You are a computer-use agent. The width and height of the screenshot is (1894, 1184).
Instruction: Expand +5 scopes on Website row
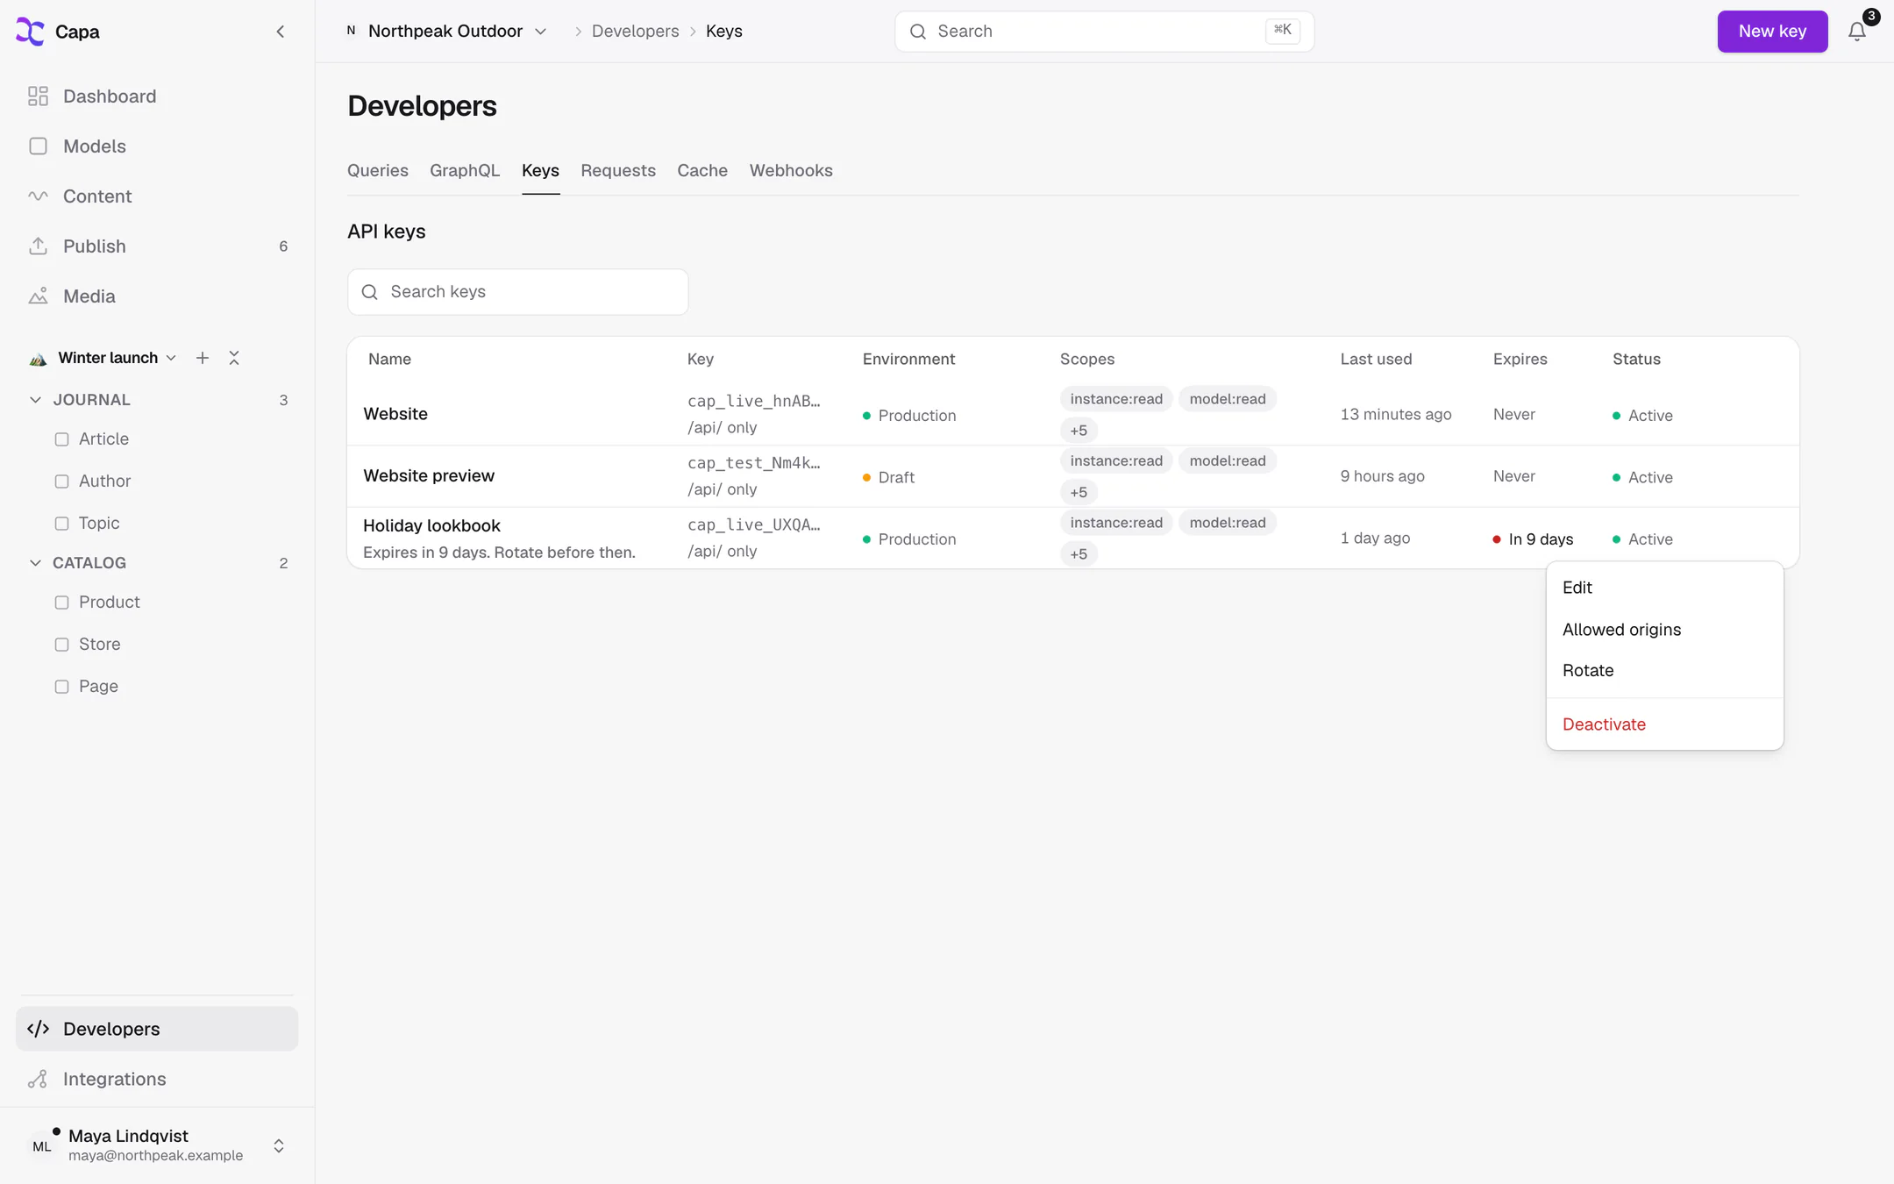pyautogui.click(x=1079, y=431)
